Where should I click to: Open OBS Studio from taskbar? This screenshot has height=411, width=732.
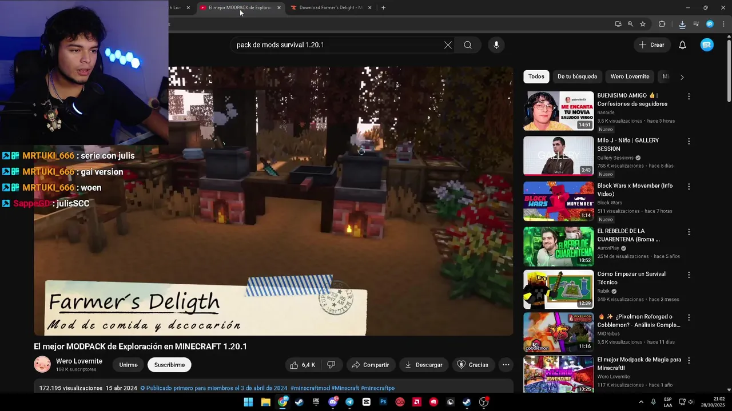click(x=484, y=402)
